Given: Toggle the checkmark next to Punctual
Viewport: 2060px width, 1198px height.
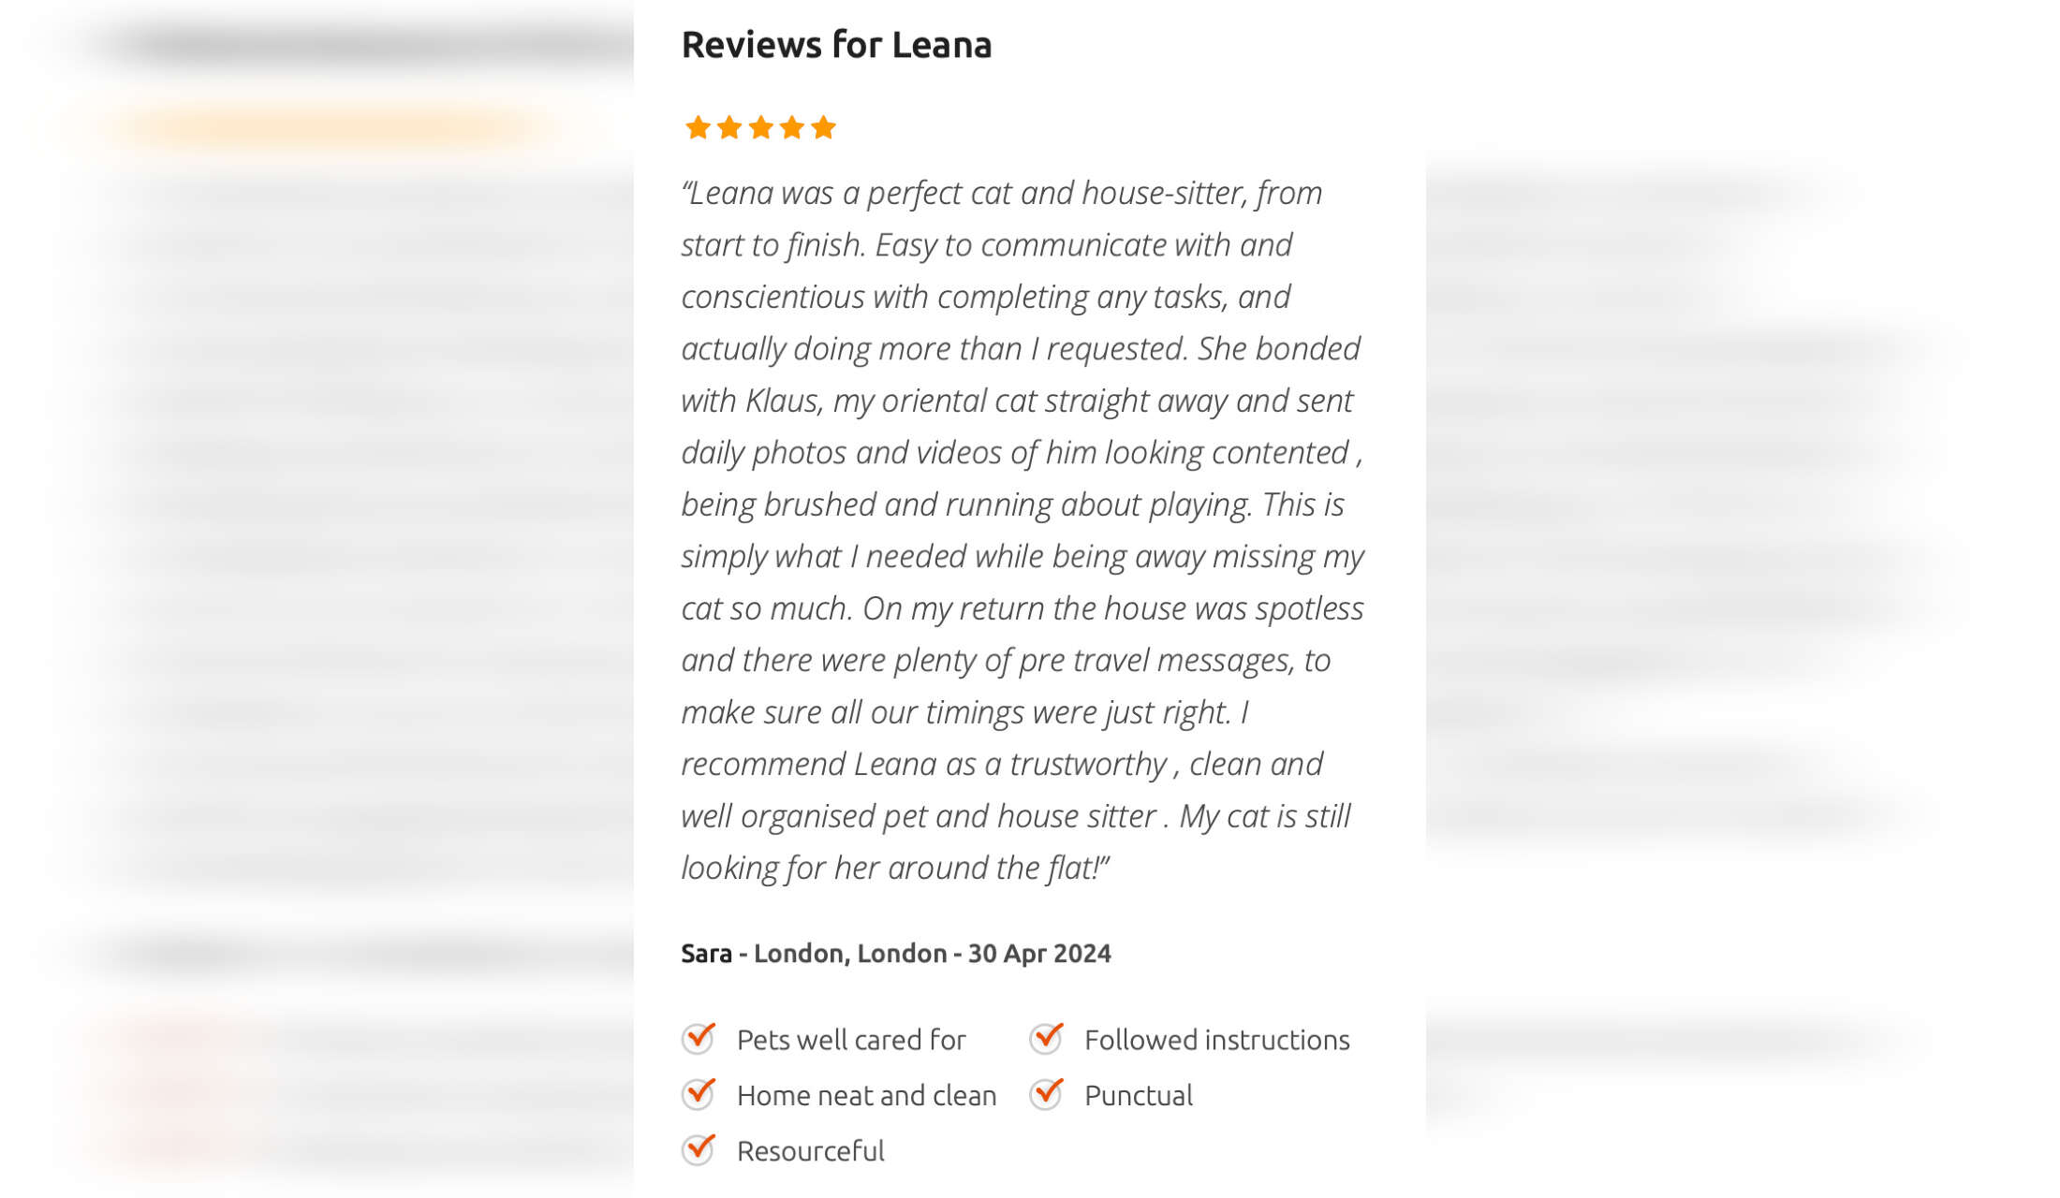Looking at the screenshot, I should [x=1046, y=1093].
